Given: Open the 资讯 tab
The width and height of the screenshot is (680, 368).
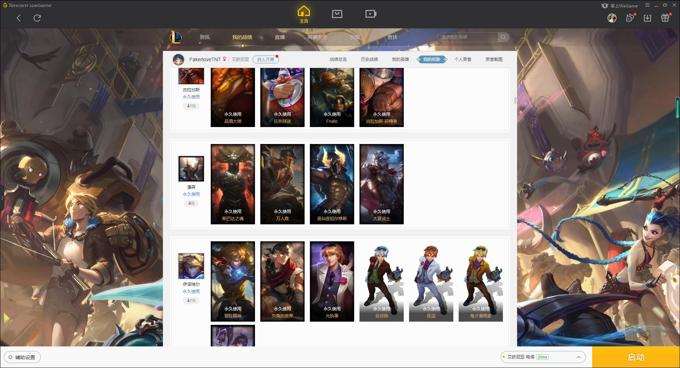Looking at the screenshot, I should click(x=205, y=37).
